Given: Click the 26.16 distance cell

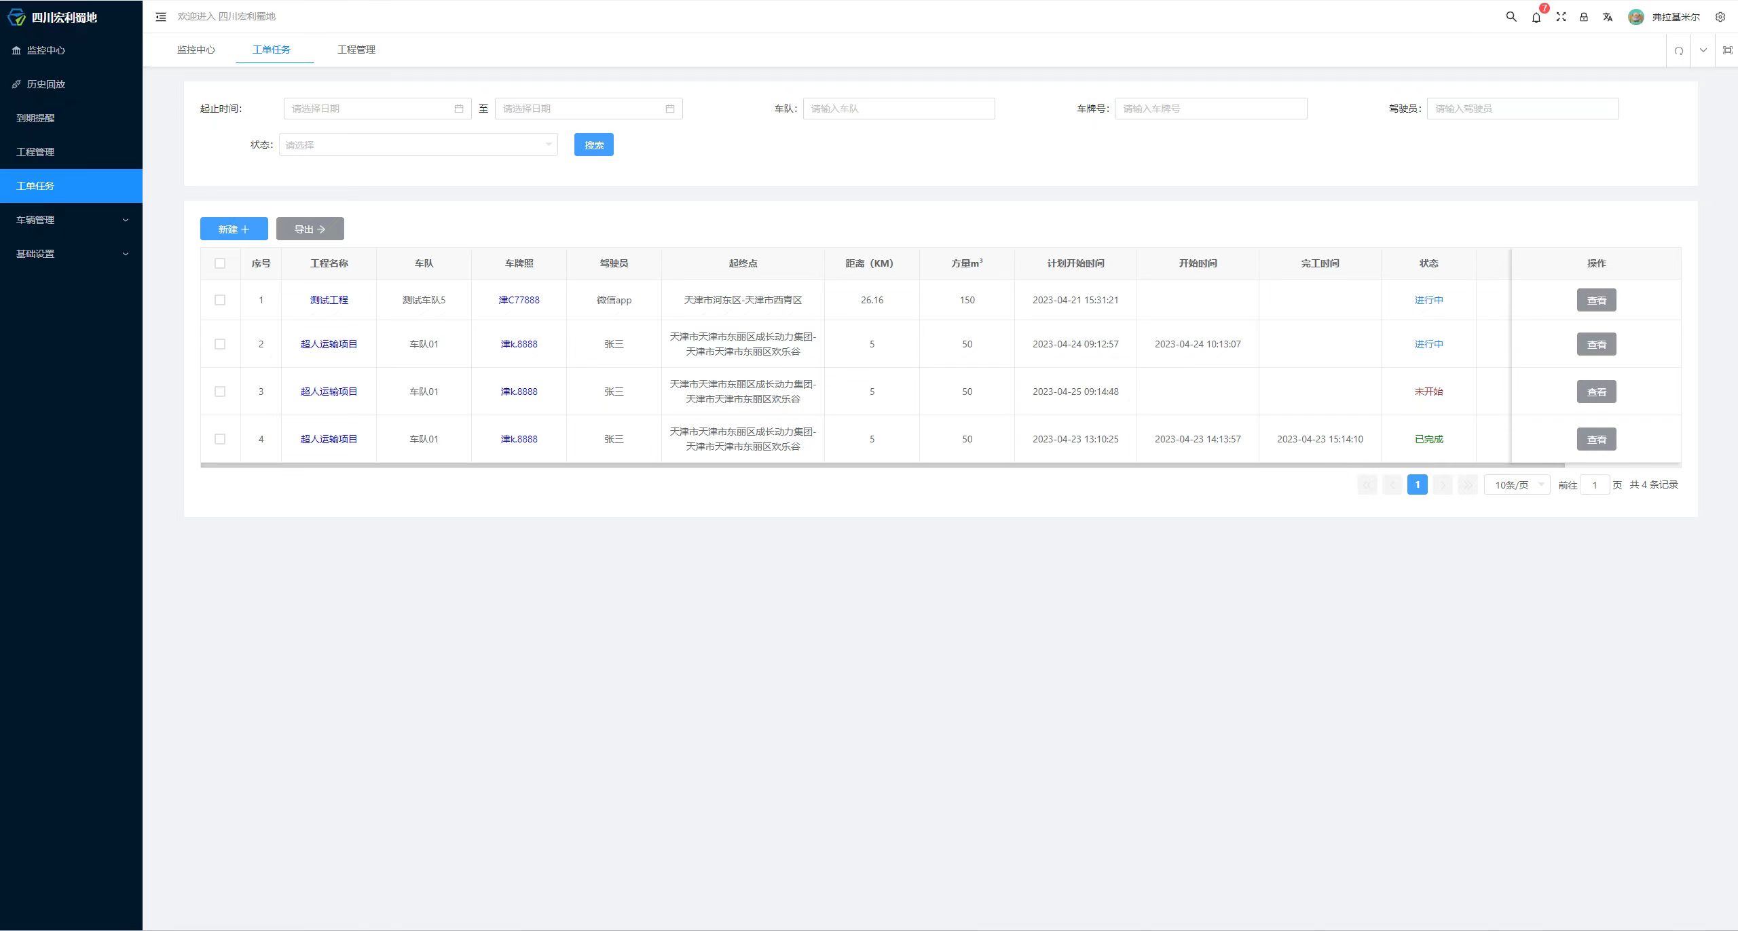Looking at the screenshot, I should (872, 300).
